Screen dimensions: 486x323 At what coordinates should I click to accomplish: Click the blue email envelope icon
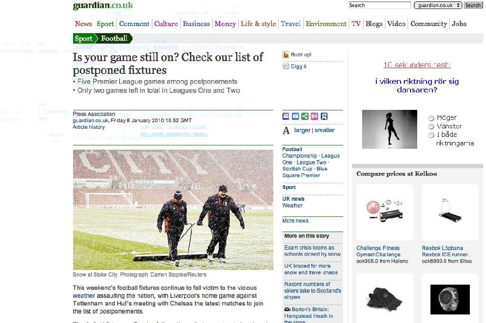coord(295,117)
